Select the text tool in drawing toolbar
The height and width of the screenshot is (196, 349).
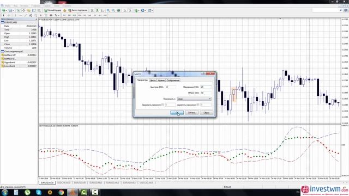tap(41, 15)
